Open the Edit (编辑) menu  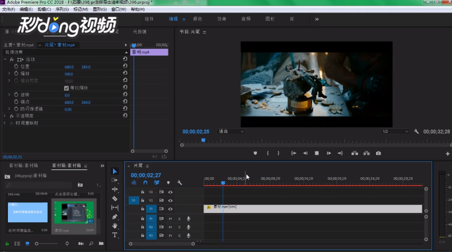click(26, 9)
